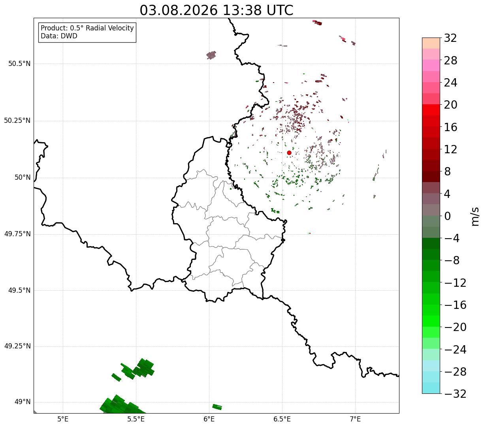484x427 pixels.
Task: Pick the bright green -20 m/s colorbar band
Action: pos(431,321)
